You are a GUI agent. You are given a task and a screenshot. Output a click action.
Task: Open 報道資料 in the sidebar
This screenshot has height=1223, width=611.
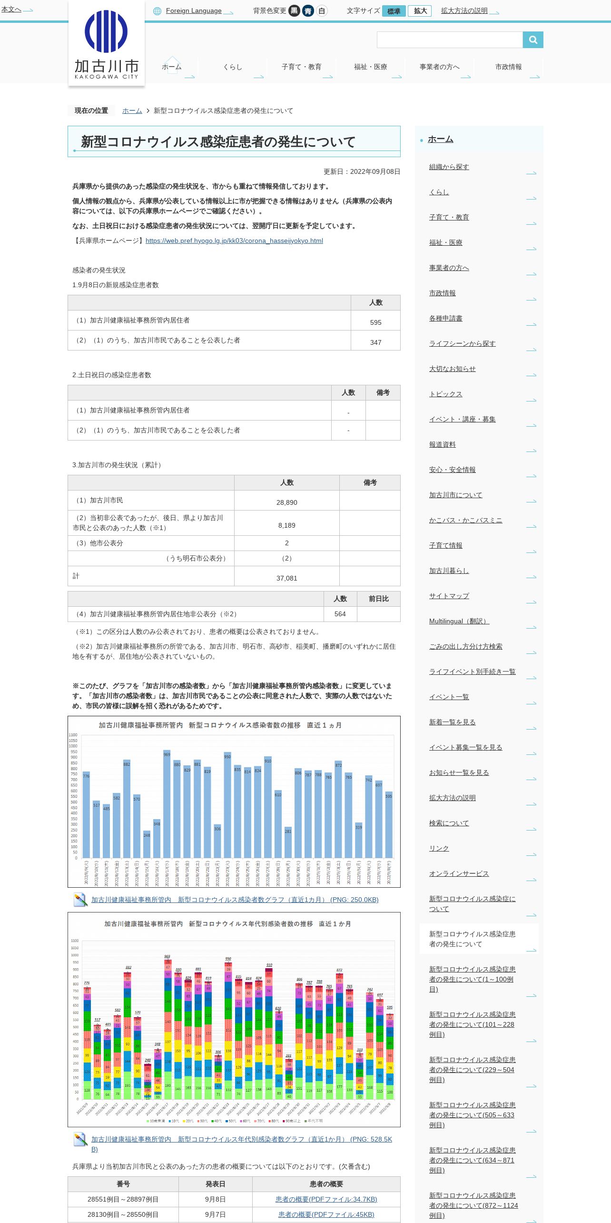(x=442, y=444)
